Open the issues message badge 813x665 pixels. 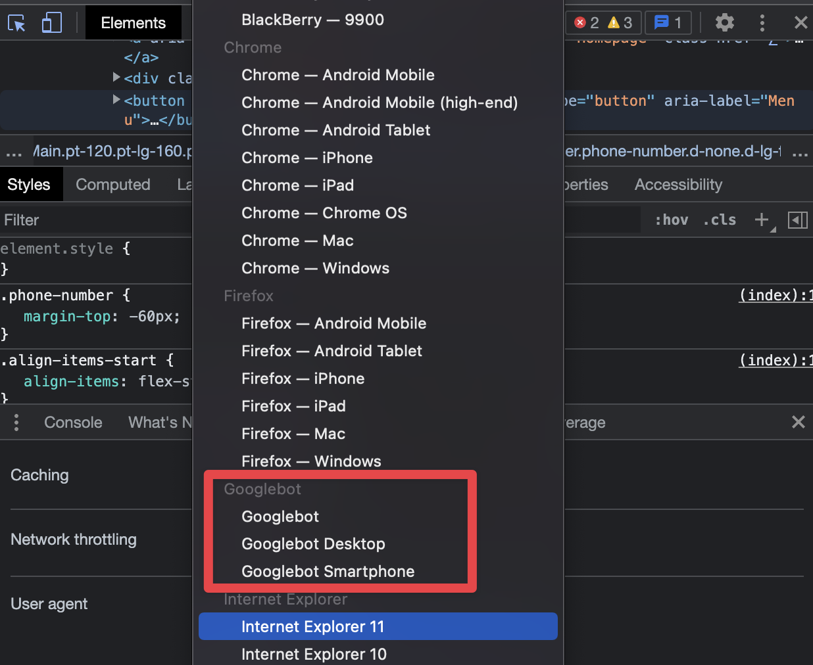(x=668, y=23)
